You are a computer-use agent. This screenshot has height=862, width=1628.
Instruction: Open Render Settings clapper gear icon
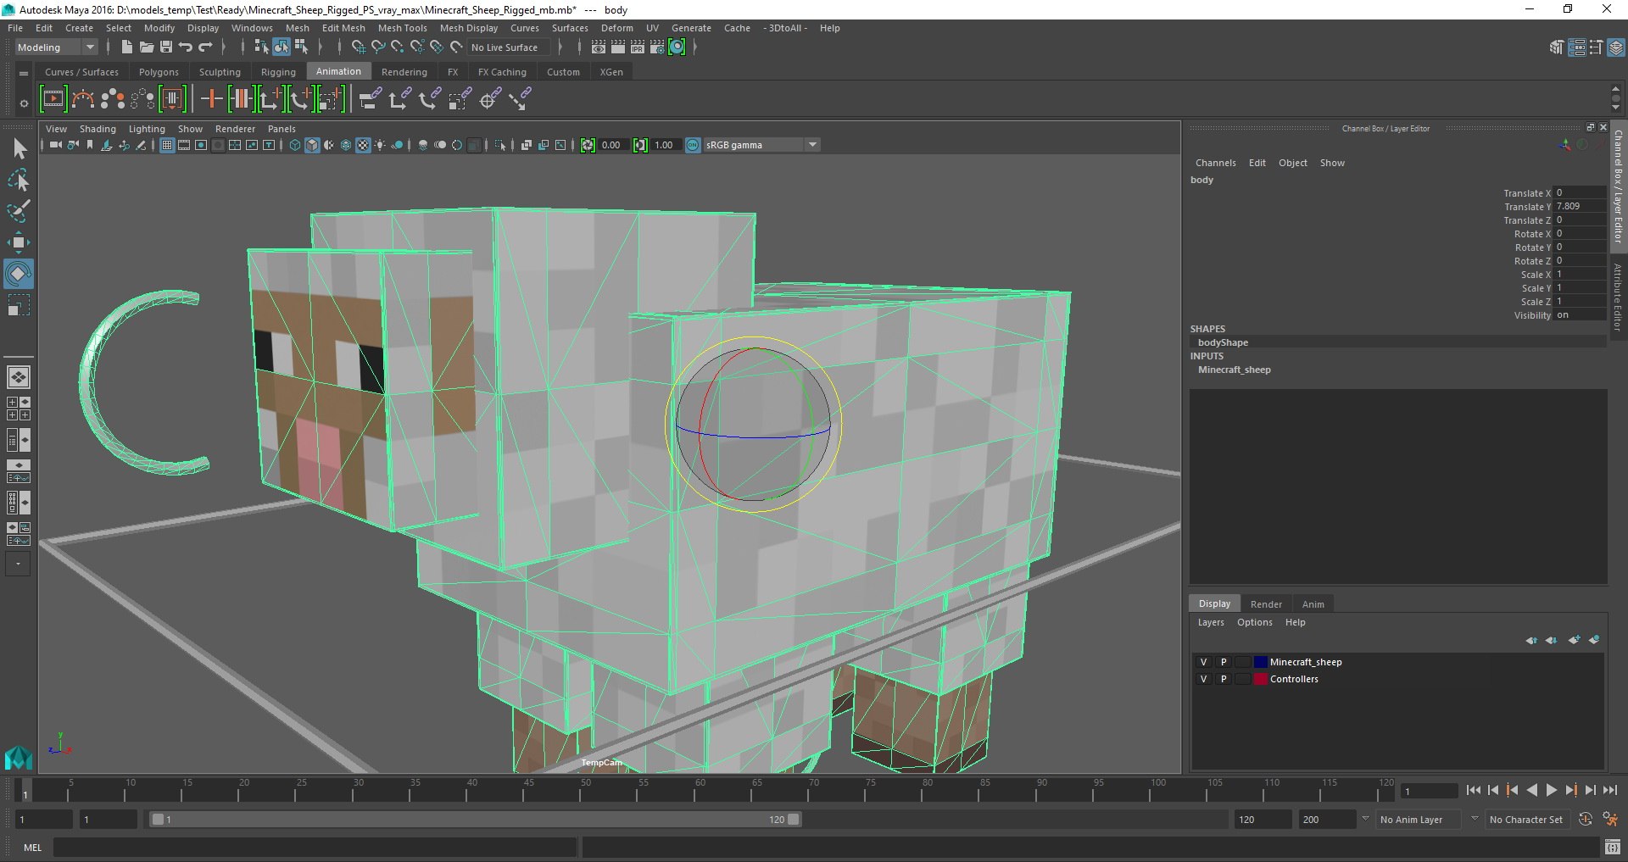tap(657, 47)
